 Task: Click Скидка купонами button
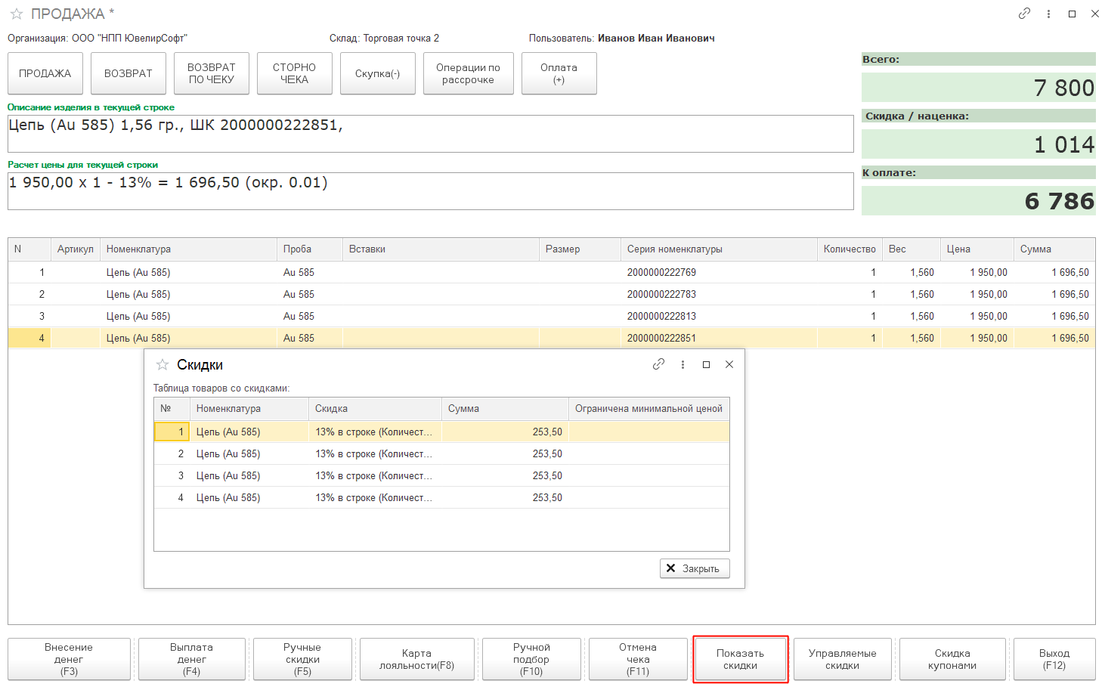click(x=952, y=659)
